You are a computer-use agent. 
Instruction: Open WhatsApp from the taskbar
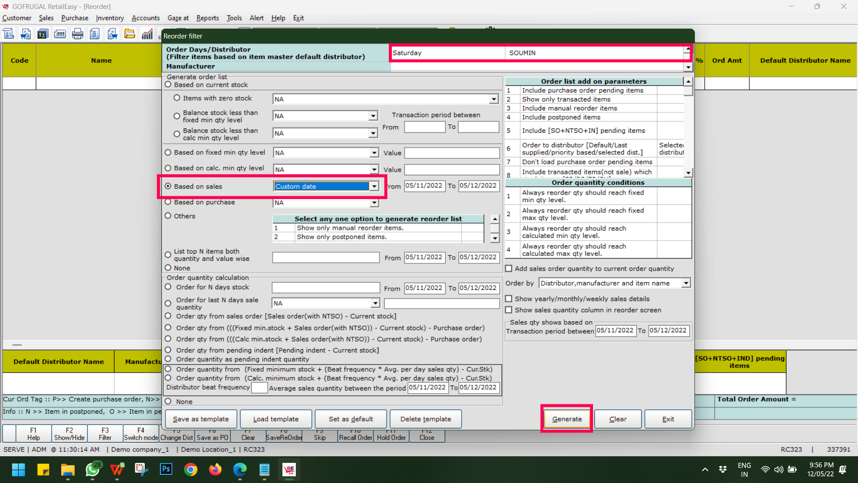coord(93,470)
